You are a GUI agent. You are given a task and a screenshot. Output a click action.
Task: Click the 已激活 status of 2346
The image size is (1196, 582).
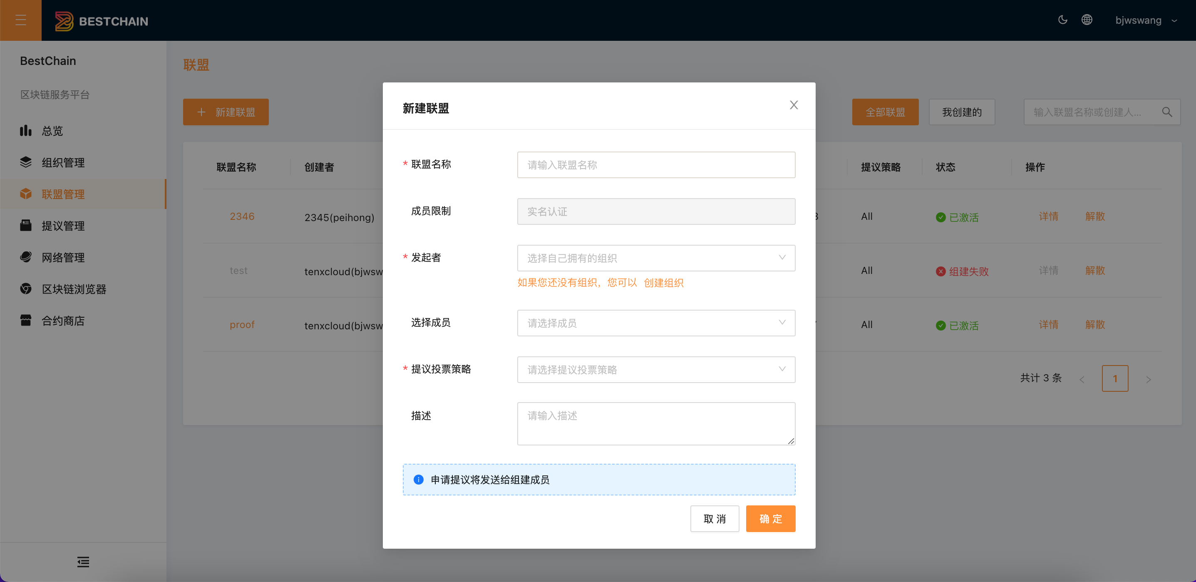(x=957, y=217)
